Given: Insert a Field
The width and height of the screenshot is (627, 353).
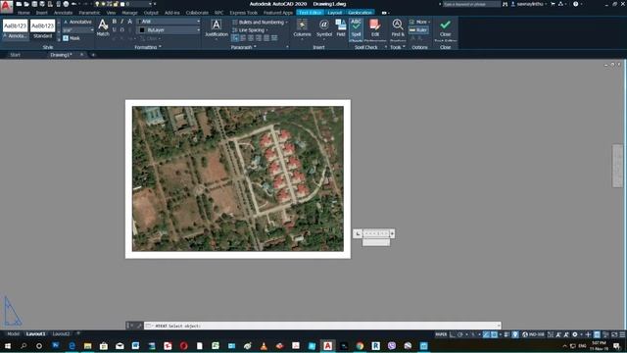Looking at the screenshot, I should [341, 28].
